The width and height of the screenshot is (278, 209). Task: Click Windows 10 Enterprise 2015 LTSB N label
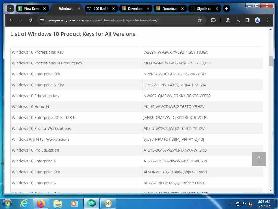coord(44,118)
